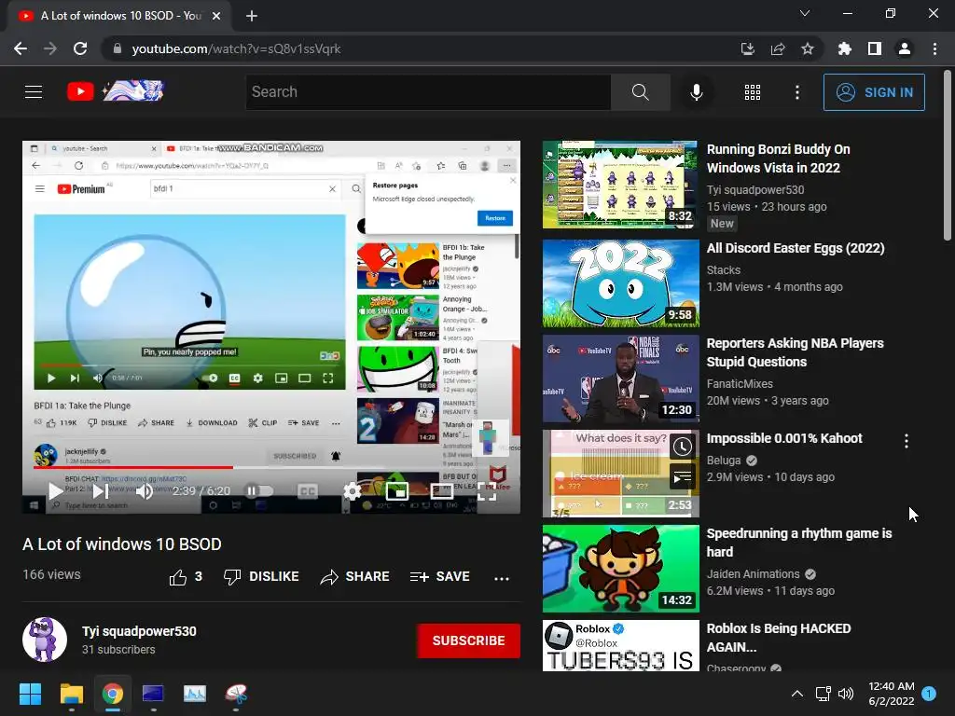Open a new Chrome tab
The image size is (955, 716).
click(x=252, y=16)
